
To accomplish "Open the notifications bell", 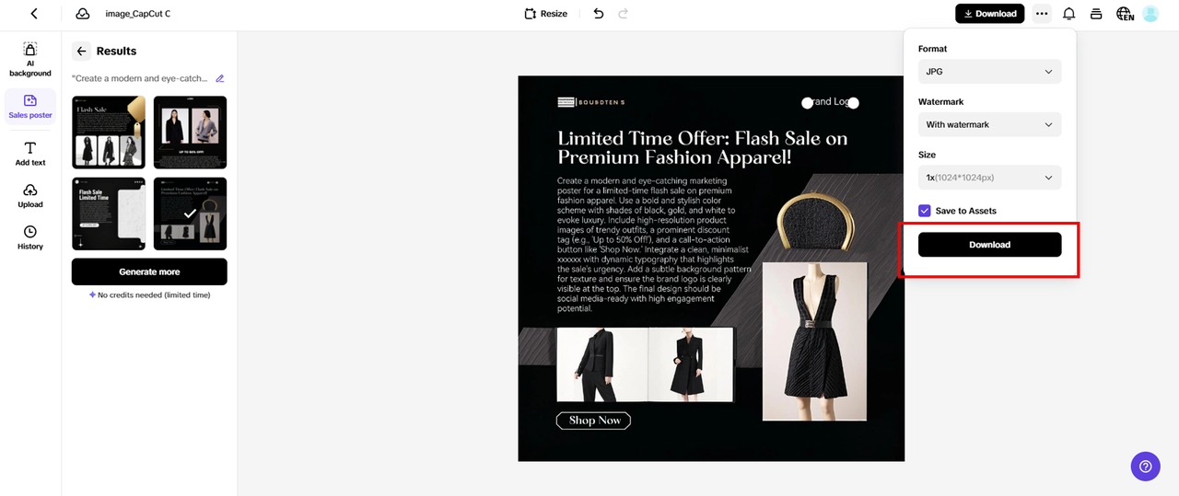I will pos(1069,14).
